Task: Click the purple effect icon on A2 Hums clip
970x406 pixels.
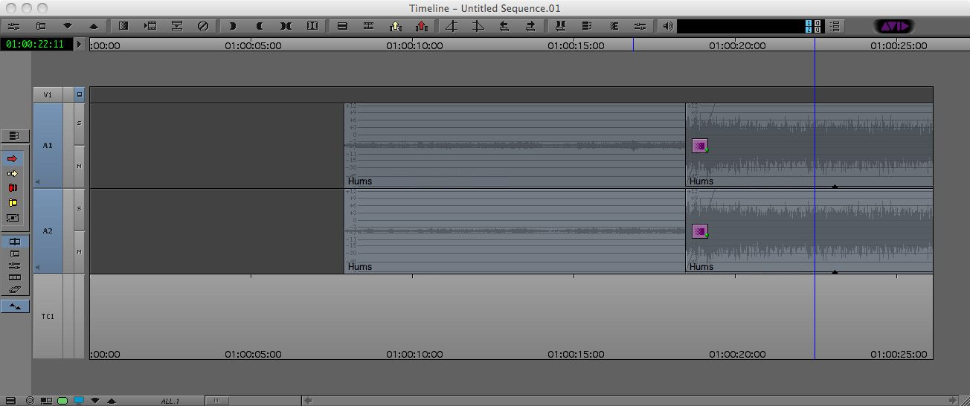Action: [x=699, y=231]
